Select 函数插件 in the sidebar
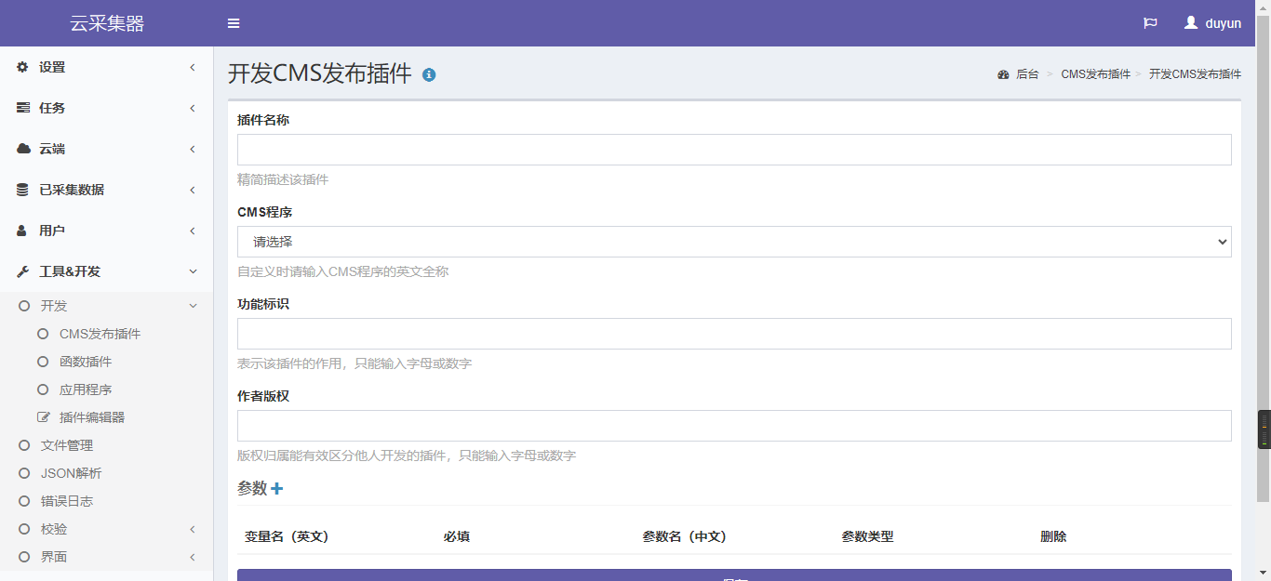The height and width of the screenshot is (581, 1271). pos(86,362)
